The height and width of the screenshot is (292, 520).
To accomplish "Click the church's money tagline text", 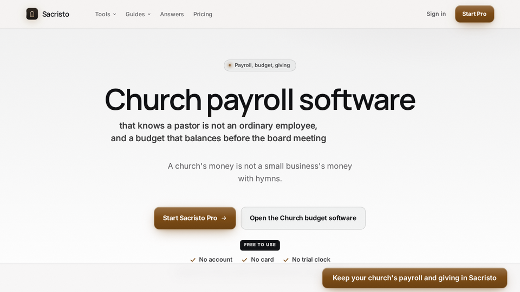I will click(x=260, y=172).
